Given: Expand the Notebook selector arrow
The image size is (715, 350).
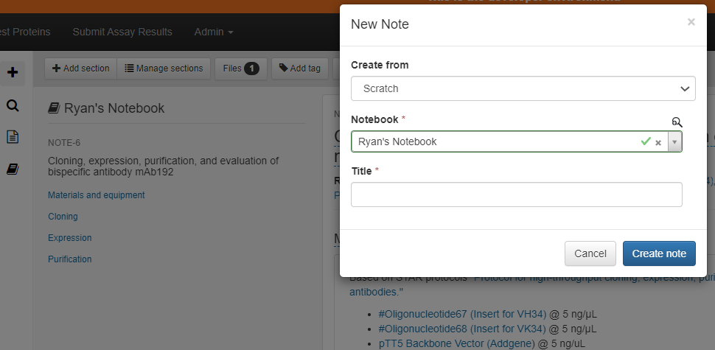Looking at the screenshot, I should coord(674,142).
